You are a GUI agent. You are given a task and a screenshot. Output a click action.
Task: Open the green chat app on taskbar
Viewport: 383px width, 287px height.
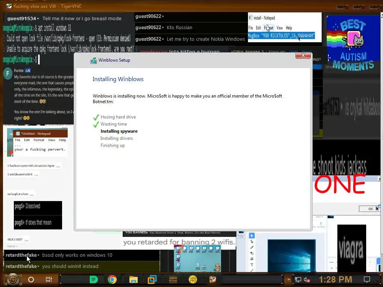(x=94, y=280)
